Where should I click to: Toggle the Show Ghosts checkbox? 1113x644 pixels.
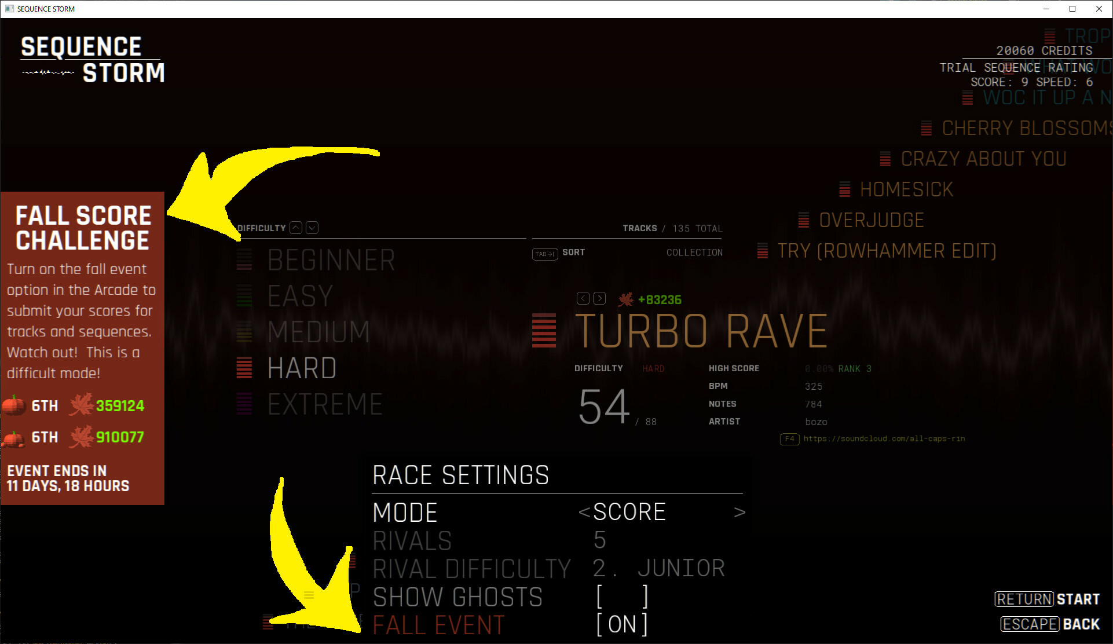tap(622, 597)
